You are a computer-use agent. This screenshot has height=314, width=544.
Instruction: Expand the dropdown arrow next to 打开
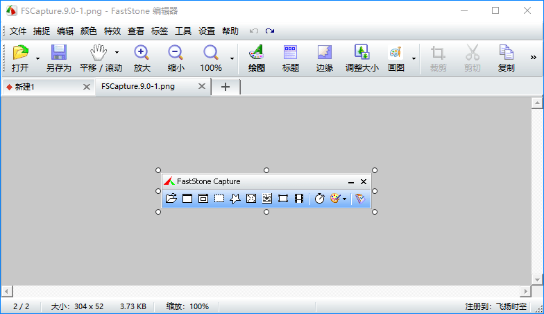[x=37, y=58]
